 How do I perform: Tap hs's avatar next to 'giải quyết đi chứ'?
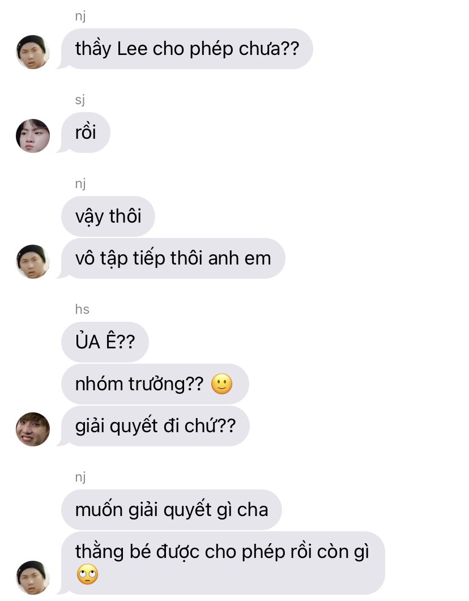point(33,429)
